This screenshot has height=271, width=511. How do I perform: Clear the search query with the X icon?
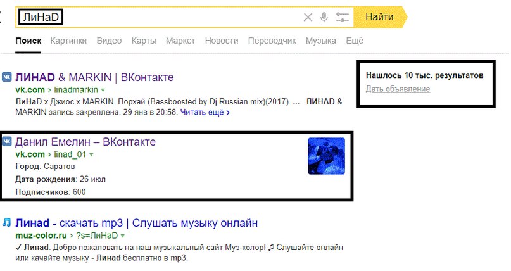[x=308, y=17]
